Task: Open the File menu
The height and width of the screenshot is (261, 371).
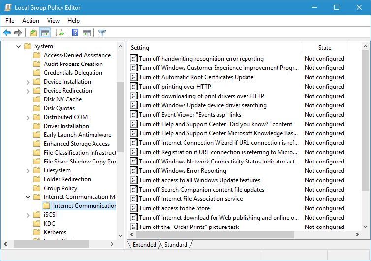Action: tap(10, 21)
